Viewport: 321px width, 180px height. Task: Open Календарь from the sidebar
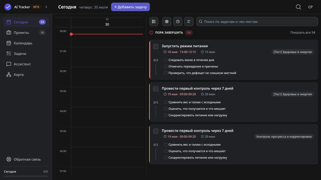click(x=26, y=43)
